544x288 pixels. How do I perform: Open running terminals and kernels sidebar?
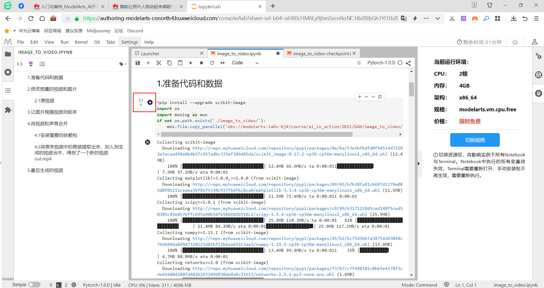8,72
